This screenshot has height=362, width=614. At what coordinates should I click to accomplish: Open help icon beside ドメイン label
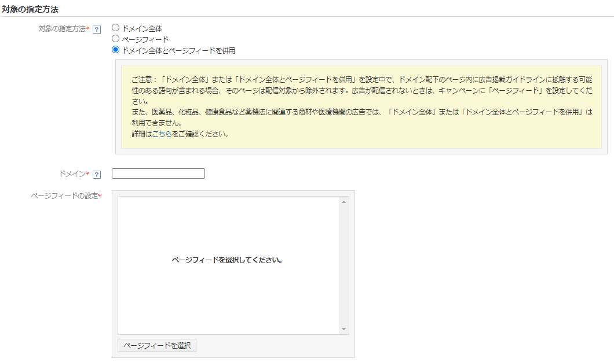pyautogui.click(x=97, y=174)
